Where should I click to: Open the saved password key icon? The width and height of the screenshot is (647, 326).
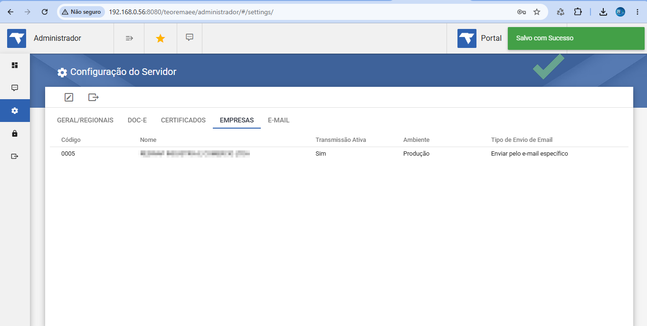pyautogui.click(x=521, y=12)
